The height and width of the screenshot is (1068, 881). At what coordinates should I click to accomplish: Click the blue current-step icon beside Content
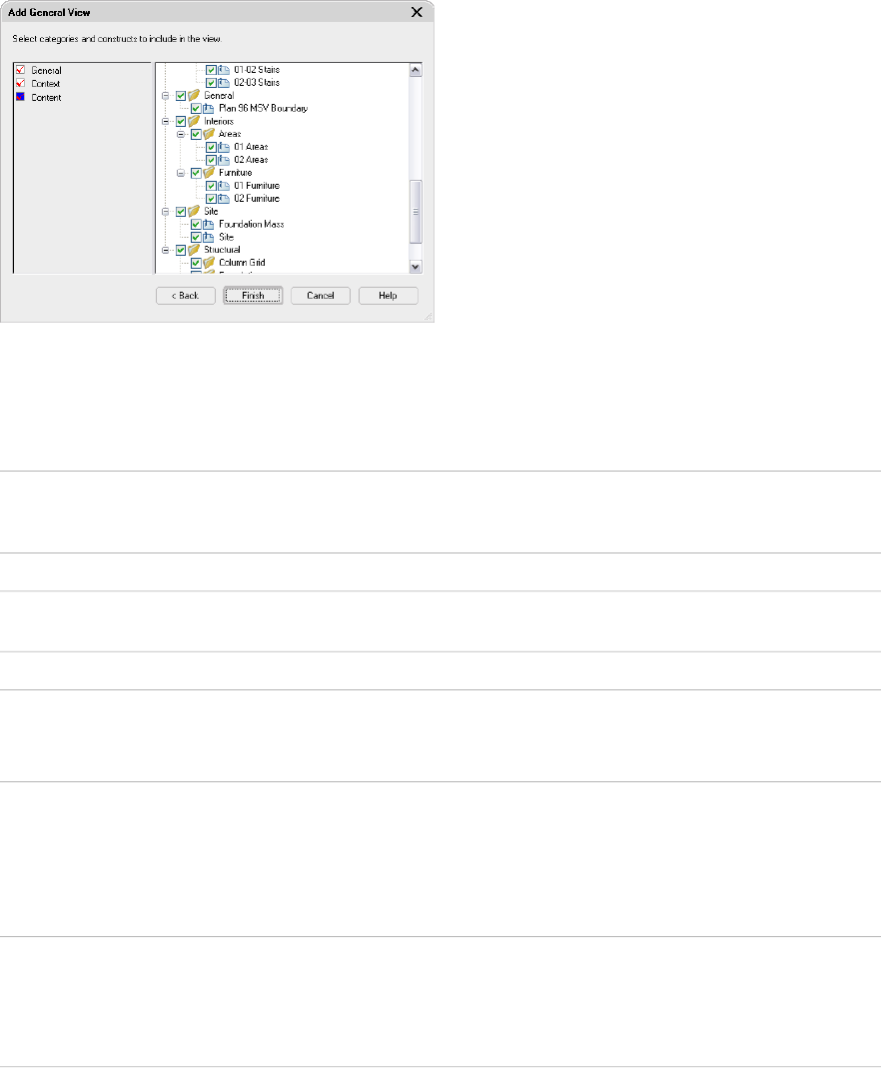click(20, 97)
